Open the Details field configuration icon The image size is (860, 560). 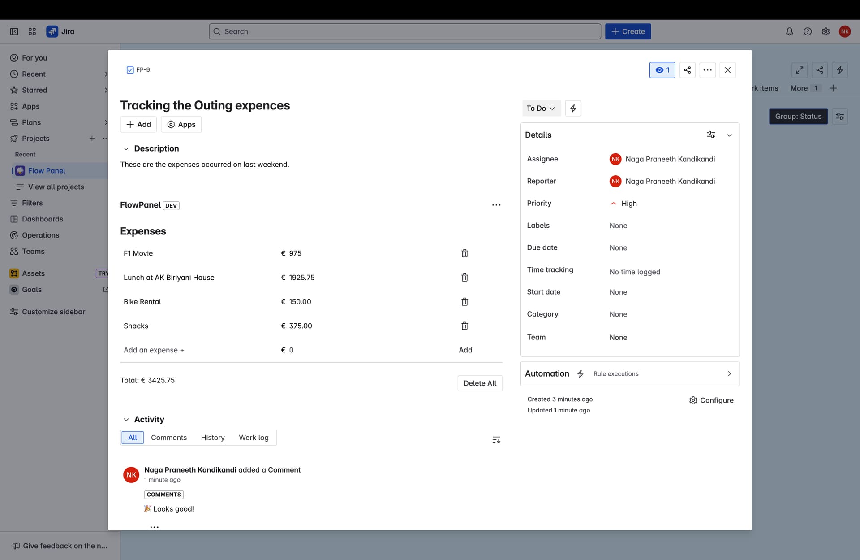pos(711,135)
